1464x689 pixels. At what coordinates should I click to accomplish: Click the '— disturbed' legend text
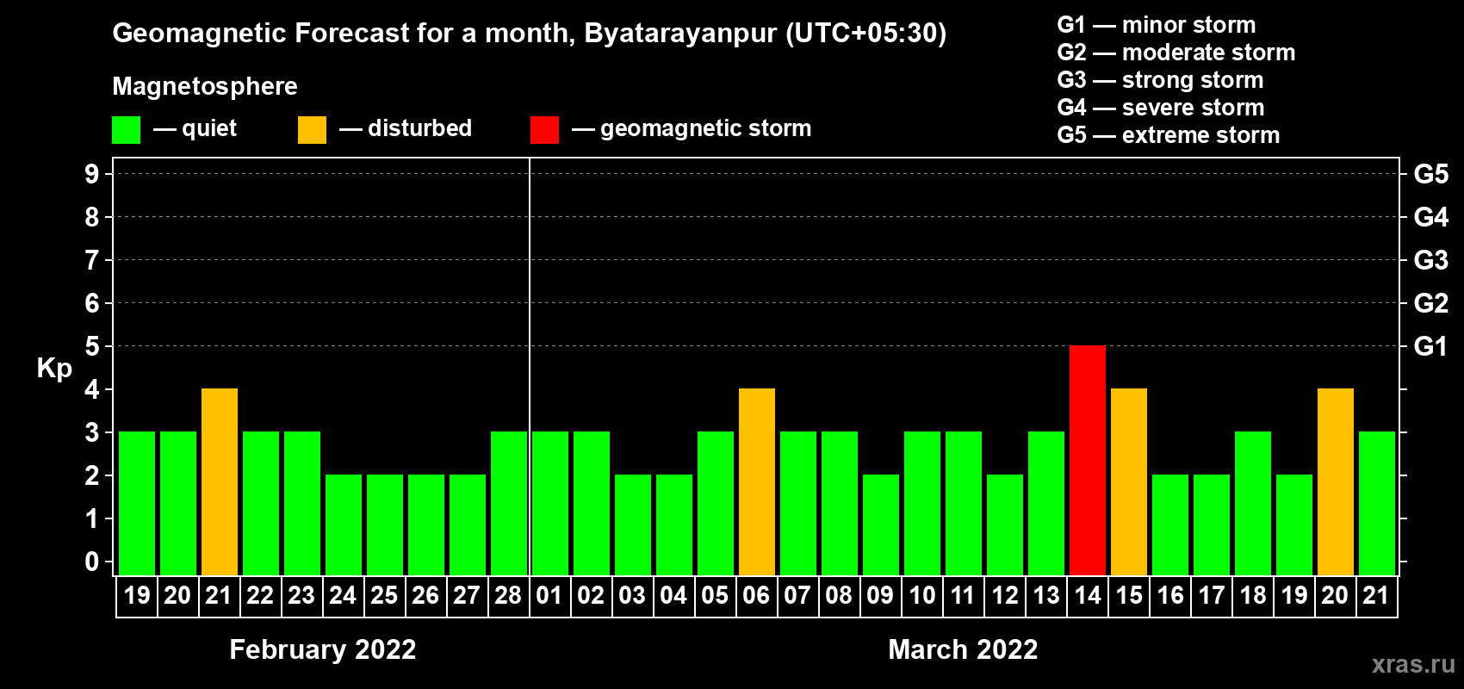(406, 128)
